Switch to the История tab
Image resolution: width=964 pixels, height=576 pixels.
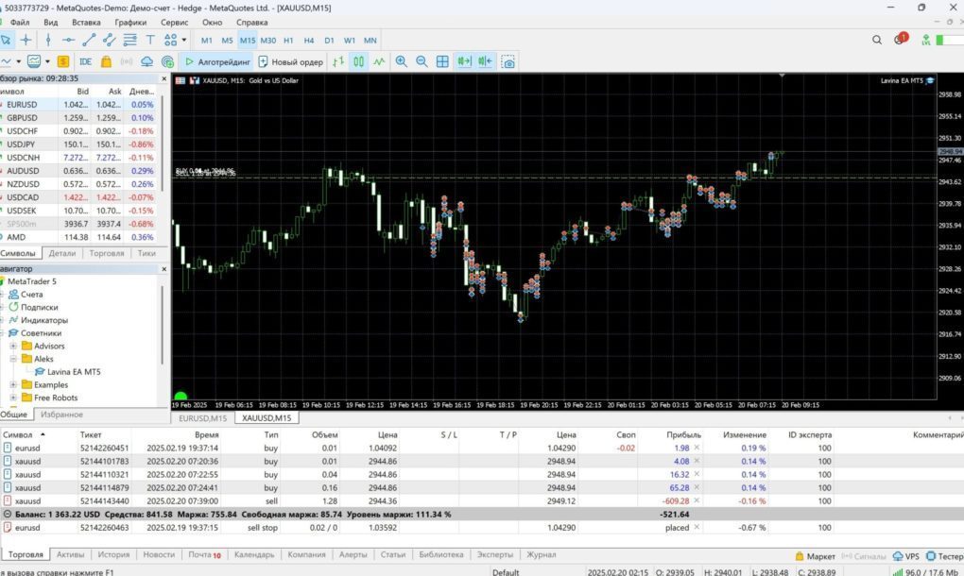pyautogui.click(x=113, y=554)
